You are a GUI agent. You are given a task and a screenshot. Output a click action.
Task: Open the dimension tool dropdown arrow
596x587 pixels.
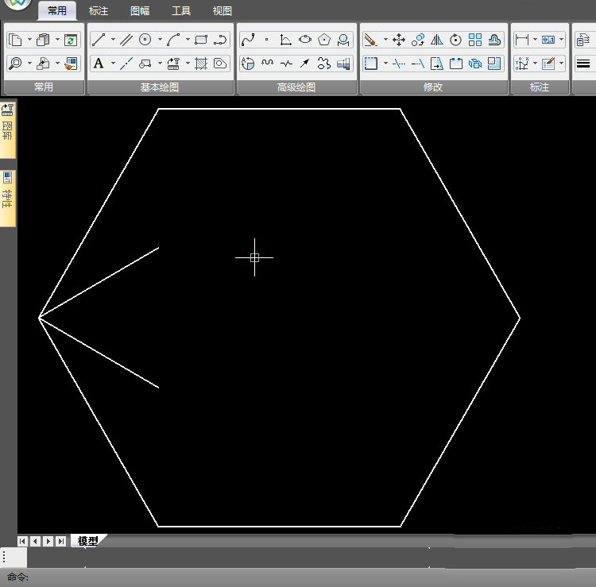coord(535,40)
